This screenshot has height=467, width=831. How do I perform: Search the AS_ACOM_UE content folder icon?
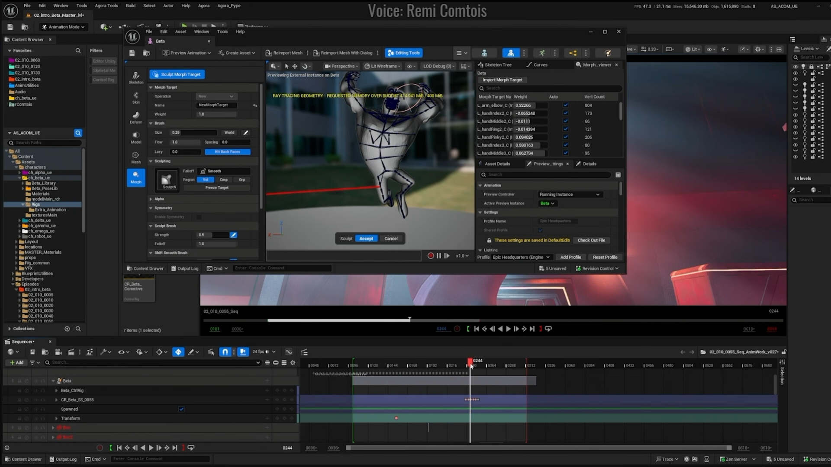pyautogui.click(x=78, y=133)
